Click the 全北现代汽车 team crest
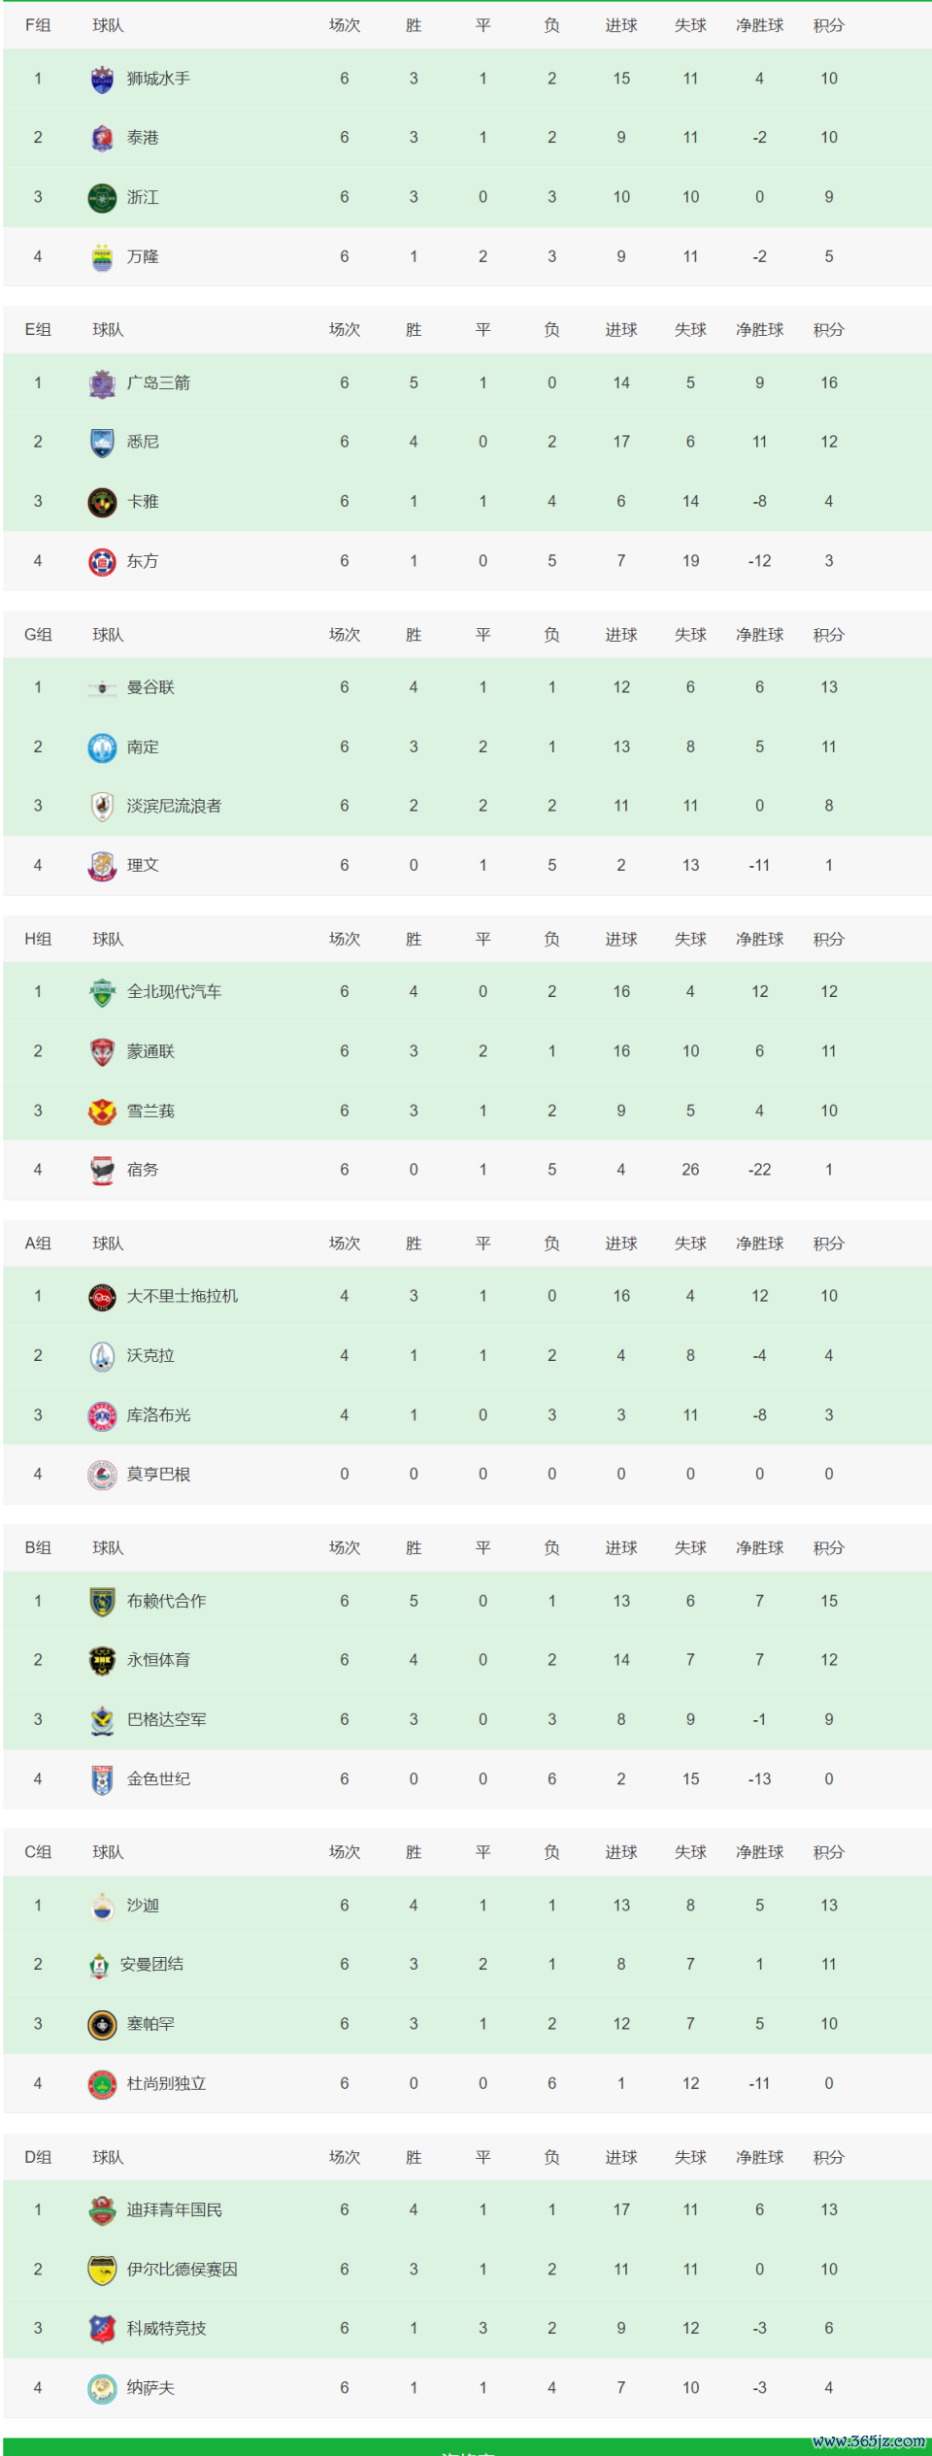The image size is (932, 2456). coord(102,992)
